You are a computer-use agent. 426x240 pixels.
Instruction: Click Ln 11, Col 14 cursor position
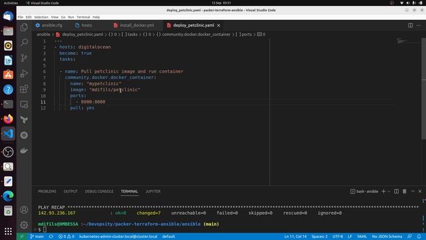[x=296, y=237]
